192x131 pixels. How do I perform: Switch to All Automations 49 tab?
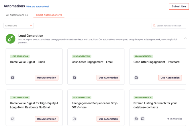(x=17, y=15)
